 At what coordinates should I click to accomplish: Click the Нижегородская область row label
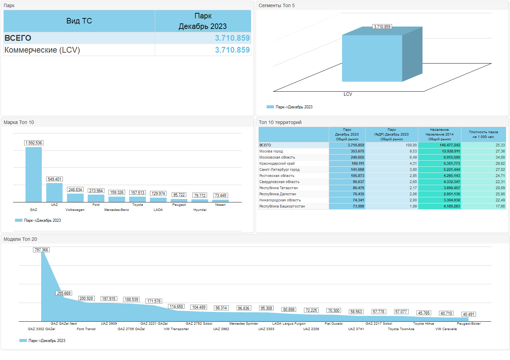pyautogui.click(x=280, y=200)
